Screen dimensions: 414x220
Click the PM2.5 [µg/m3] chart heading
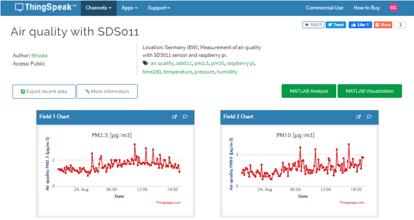point(112,135)
